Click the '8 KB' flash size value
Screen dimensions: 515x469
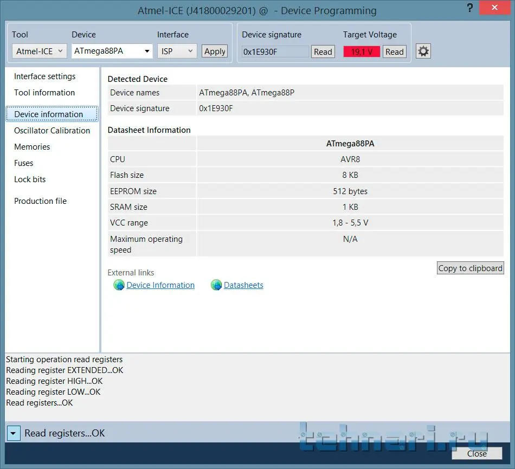(350, 175)
